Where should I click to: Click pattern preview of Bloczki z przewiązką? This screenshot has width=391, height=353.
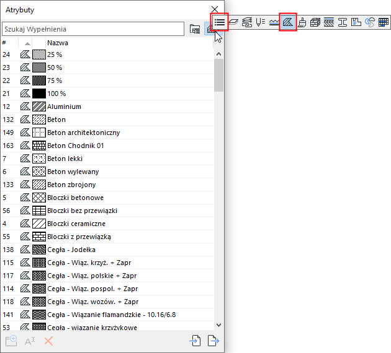(x=39, y=237)
